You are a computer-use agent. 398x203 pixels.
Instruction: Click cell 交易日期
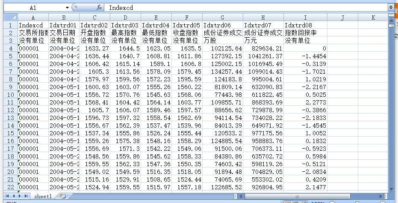coord(64,33)
